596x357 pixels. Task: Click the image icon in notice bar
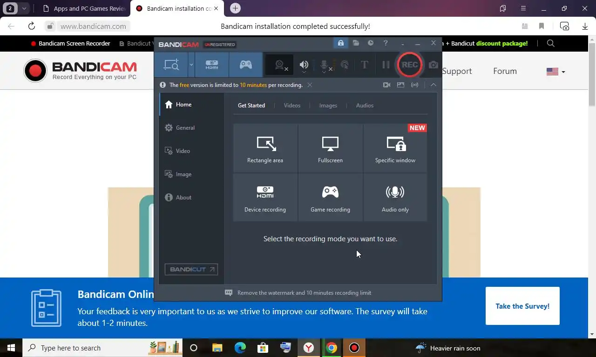pyautogui.click(x=400, y=85)
